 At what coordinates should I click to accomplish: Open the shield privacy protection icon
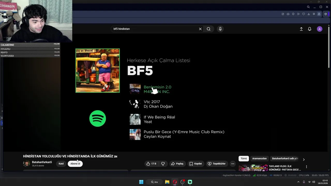point(293,14)
